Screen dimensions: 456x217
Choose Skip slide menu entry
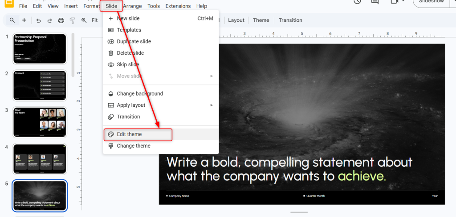pos(161,64)
